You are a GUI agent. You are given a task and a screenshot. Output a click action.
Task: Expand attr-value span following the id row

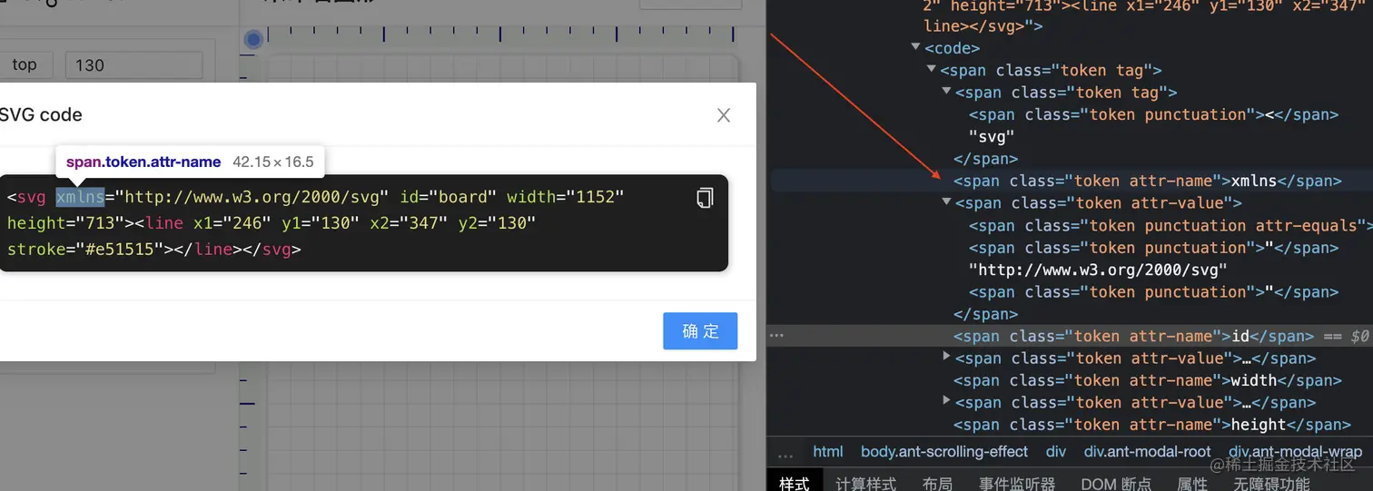point(947,358)
